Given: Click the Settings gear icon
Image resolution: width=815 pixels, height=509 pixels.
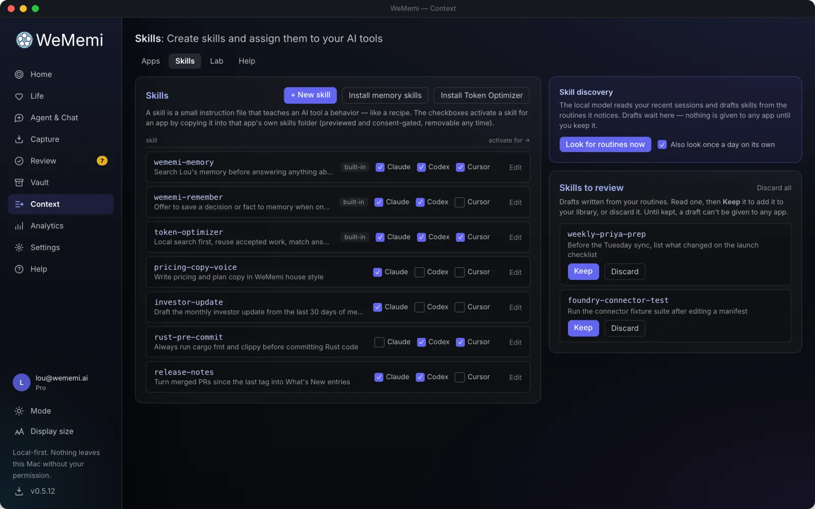Looking at the screenshot, I should (19, 247).
